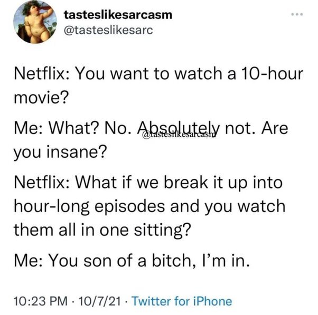Click the text "you insane?"
This screenshot has height=315, width=318.
coord(60,152)
